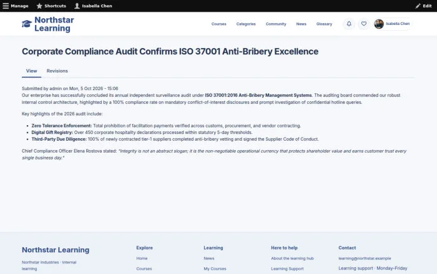Open the News navigation item
437x274 pixels.
(302, 24)
